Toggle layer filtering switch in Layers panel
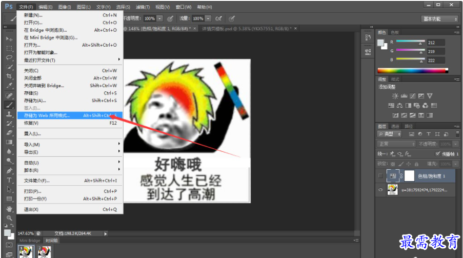463x258 pixels. (x=457, y=134)
